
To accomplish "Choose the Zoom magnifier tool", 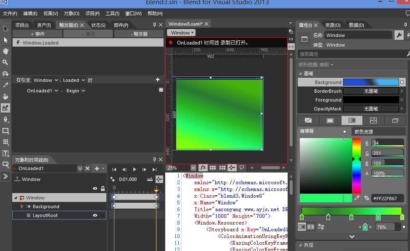I will pos(5,63).
